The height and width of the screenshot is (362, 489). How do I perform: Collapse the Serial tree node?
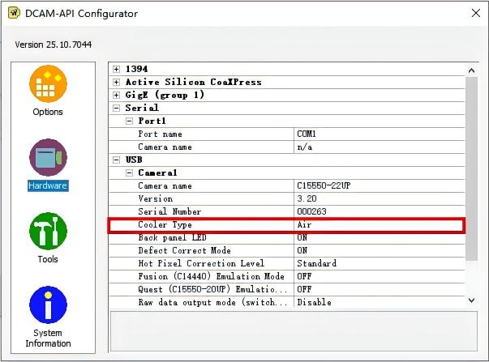coord(116,108)
